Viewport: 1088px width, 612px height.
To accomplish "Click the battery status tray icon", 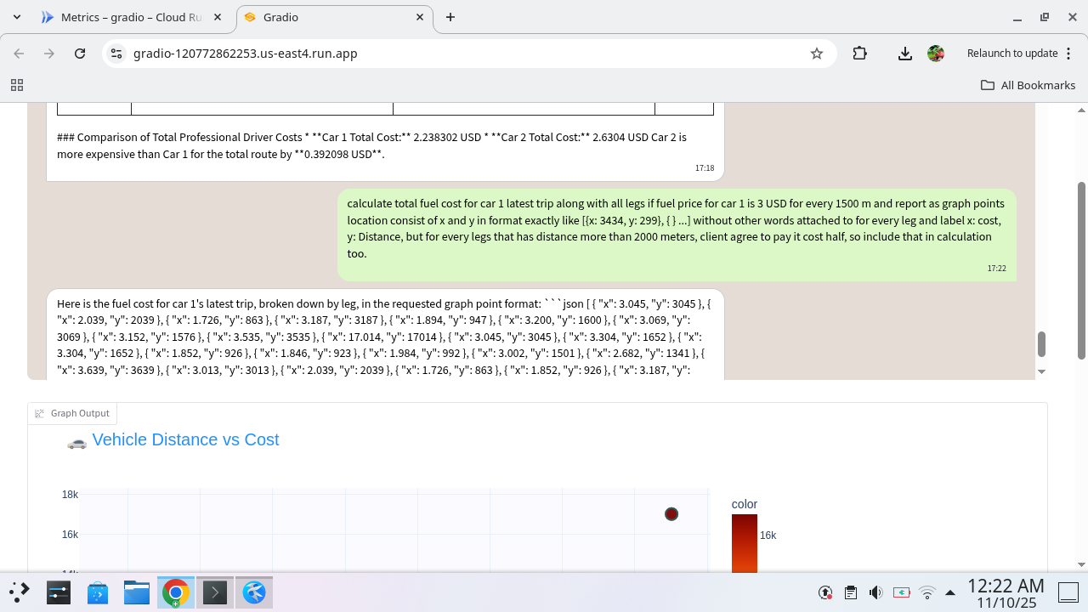I will click(902, 592).
